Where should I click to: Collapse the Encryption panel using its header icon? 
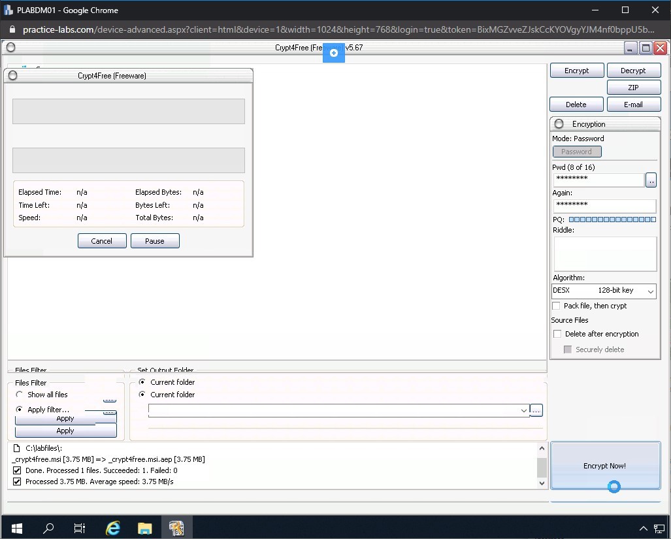click(559, 124)
